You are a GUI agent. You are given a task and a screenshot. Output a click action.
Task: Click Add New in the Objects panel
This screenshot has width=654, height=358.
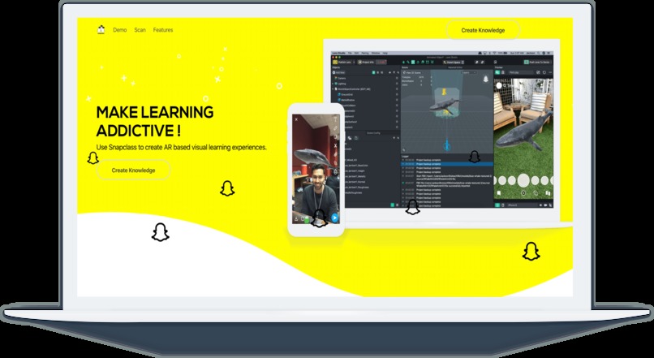(339, 72)
